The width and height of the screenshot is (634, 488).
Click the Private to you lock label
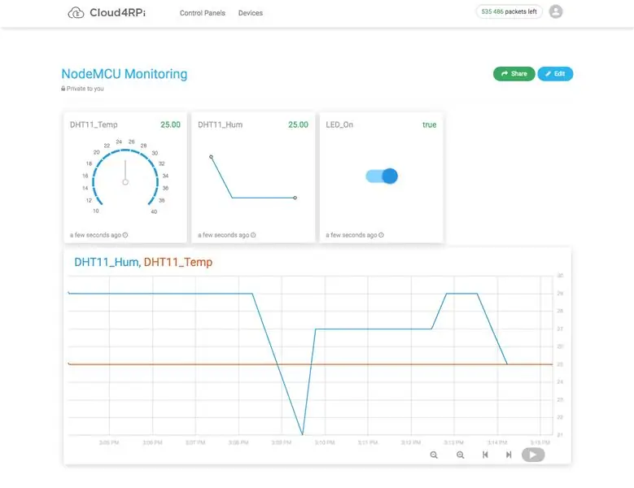tap(82, 89)
